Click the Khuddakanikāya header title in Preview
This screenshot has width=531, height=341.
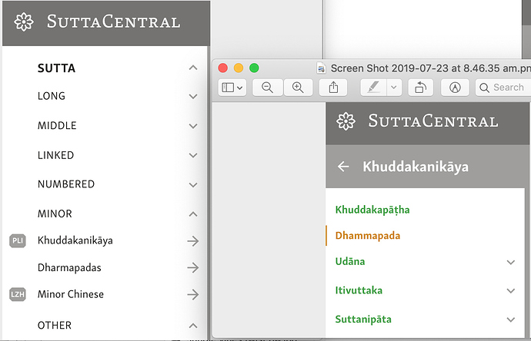coord(416,167)
